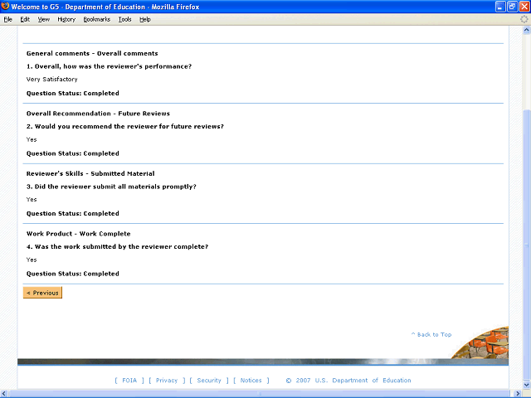Screen dimensions: 531x398
Task: Click the horizontal scrollbar thumb
Action: pos(260,394)
